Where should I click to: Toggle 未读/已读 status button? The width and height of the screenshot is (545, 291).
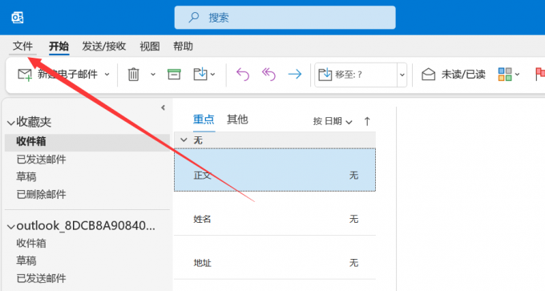tap(454, 74)
